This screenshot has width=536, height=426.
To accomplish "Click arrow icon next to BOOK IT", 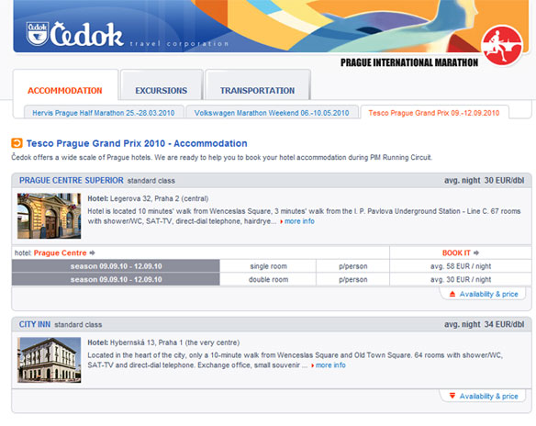I will click(x=476, y=253).
